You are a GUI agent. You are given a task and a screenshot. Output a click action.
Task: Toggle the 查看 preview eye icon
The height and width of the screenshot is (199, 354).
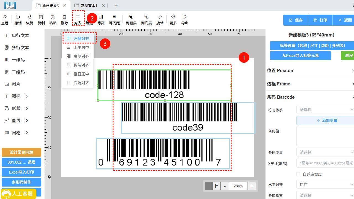(5, 17)
